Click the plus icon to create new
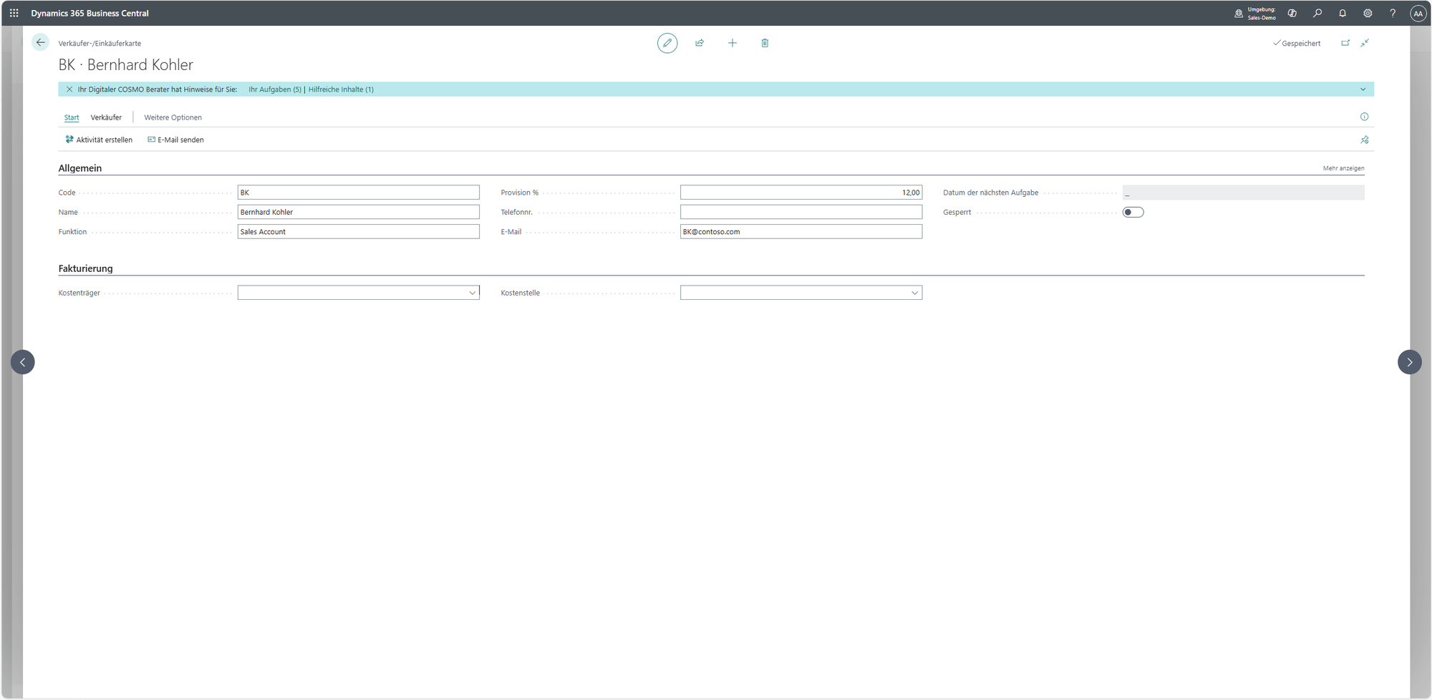 [732, 43]
